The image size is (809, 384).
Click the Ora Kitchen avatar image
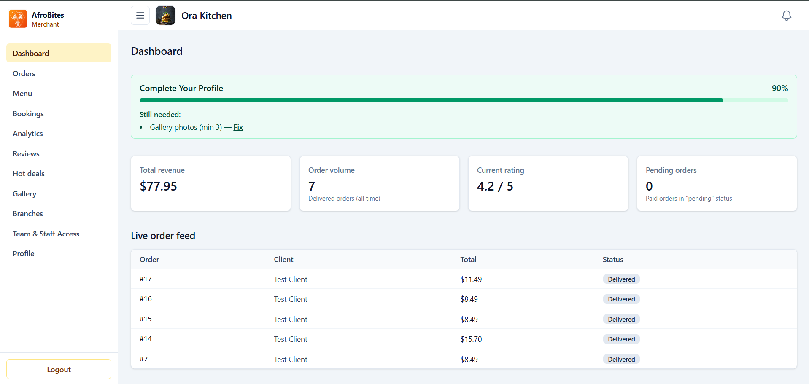coord(165,16)
